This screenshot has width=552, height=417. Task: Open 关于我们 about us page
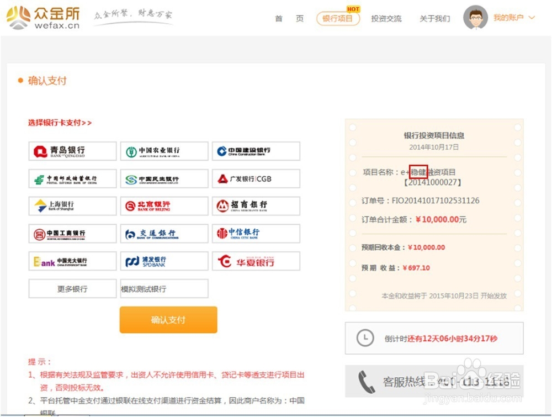coord(435,19)
